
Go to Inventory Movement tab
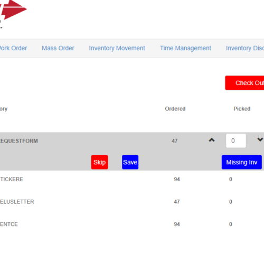pos(117,48)
